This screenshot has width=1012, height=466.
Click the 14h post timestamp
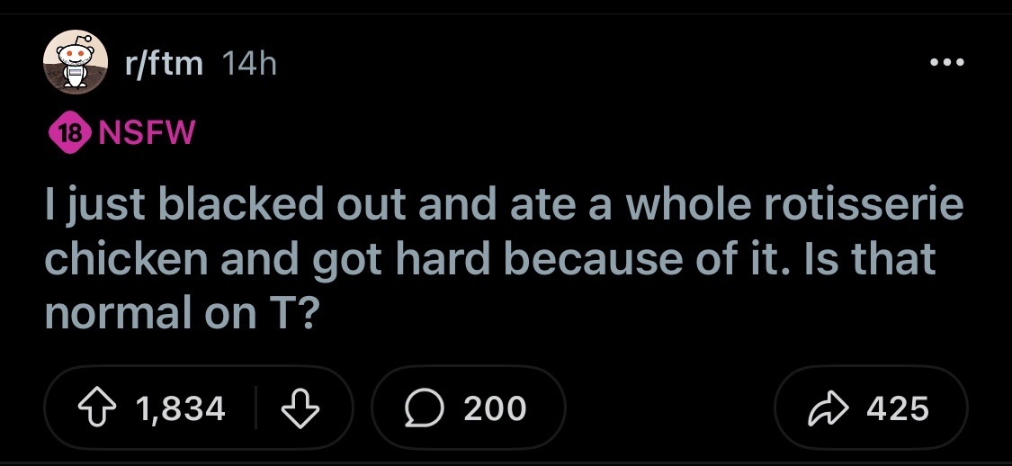[248, 63]
